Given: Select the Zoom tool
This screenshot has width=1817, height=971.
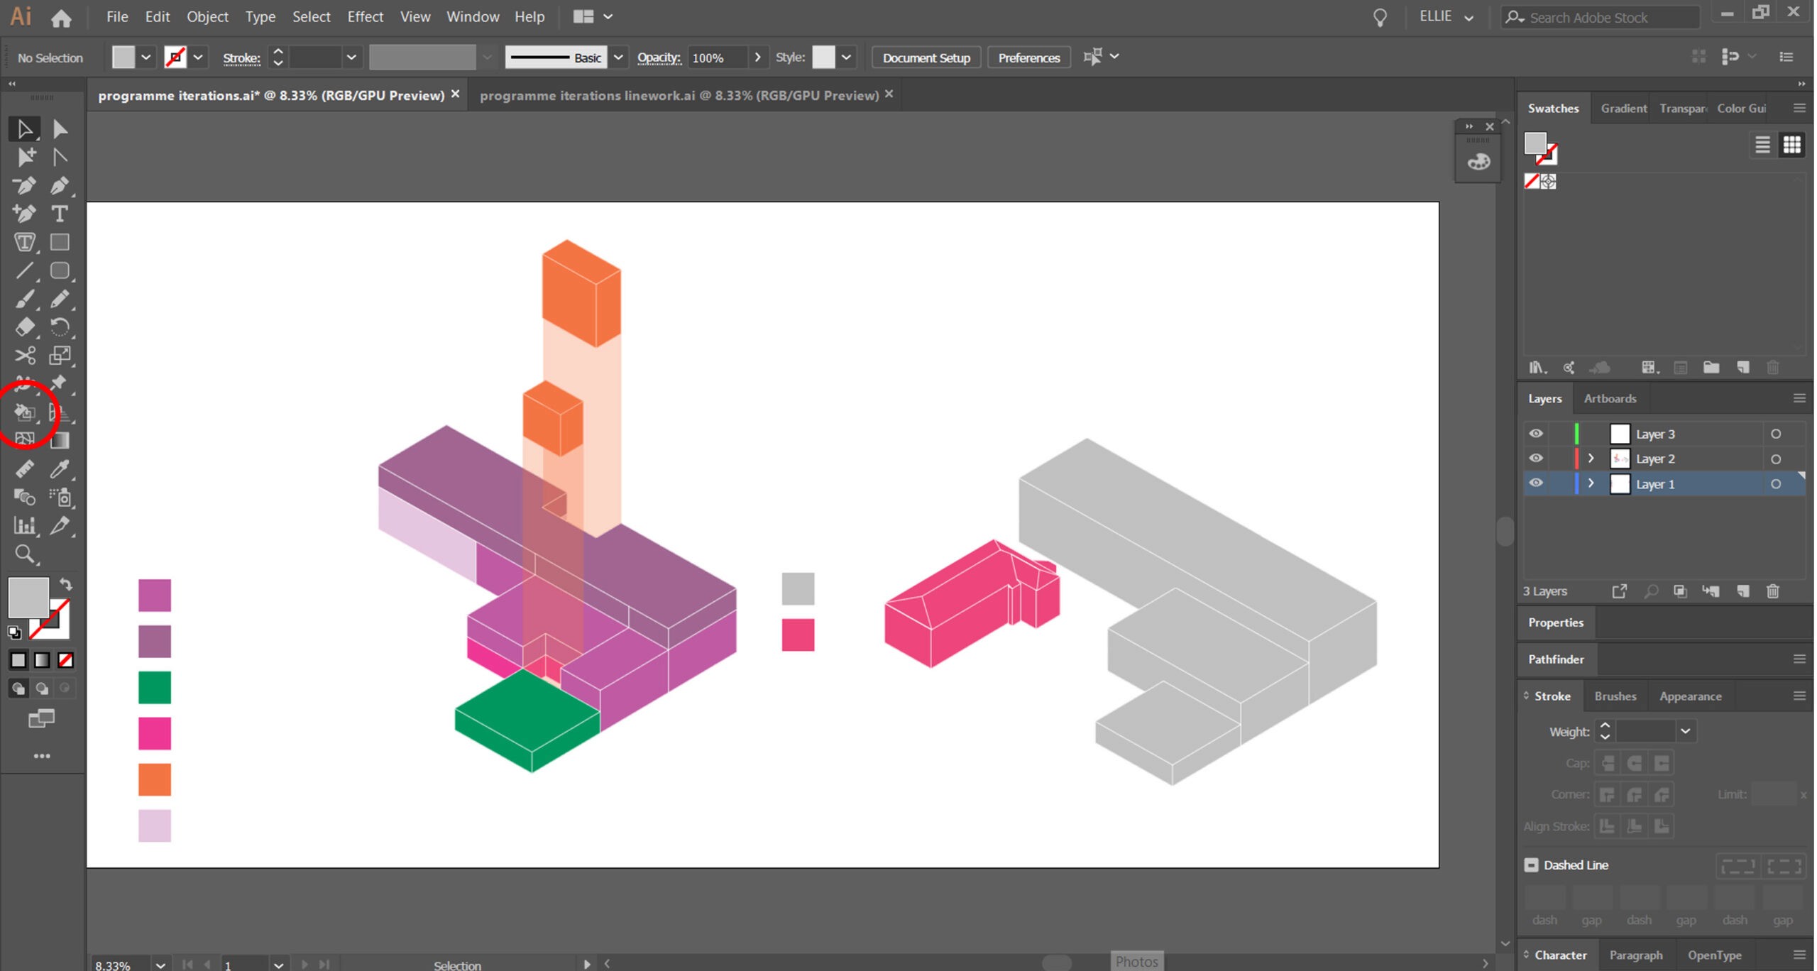Looking at the screenshot, I should tap(24, 554).
